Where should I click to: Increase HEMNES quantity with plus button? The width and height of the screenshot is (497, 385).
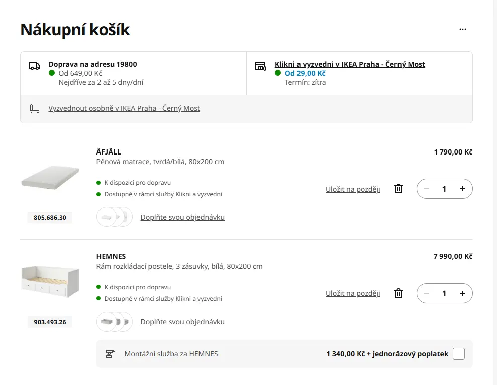pos(462,293)
